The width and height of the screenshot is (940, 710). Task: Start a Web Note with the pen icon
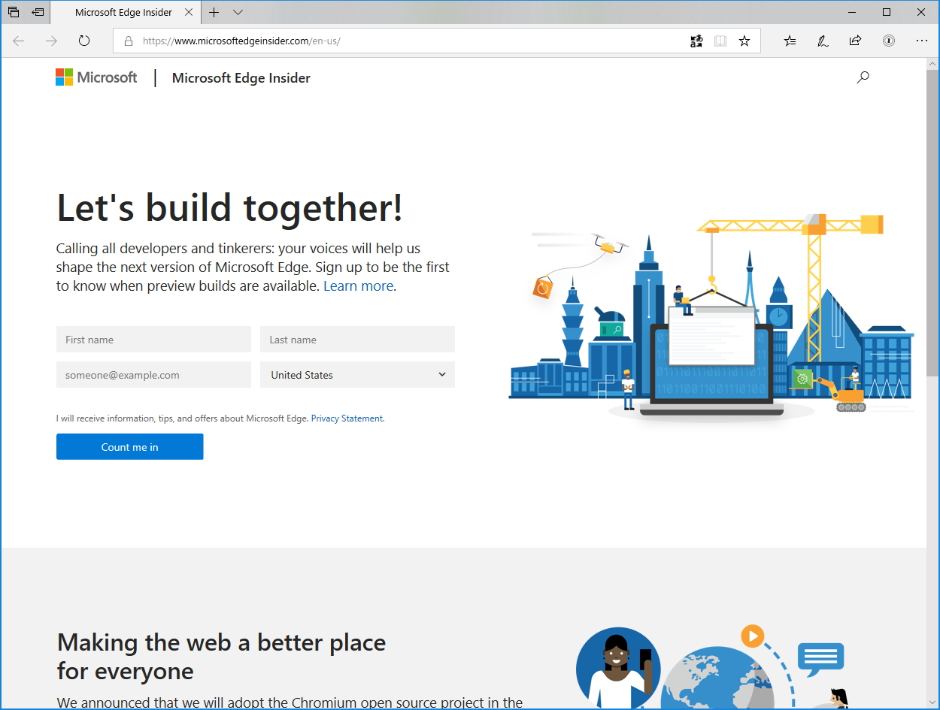pos(823,41)
